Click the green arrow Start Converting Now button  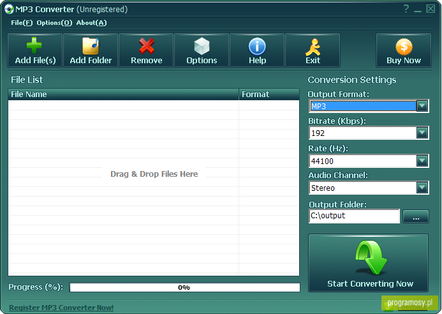tap(369, 263)
